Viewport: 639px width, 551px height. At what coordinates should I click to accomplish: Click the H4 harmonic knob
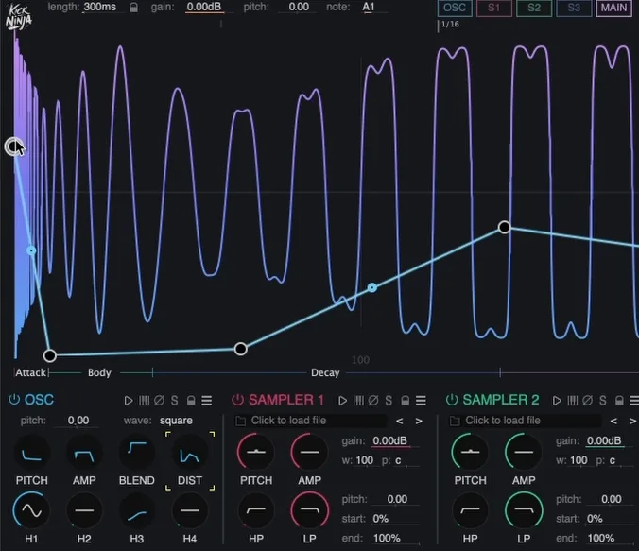pyautogui.click(x=190, y=510)
